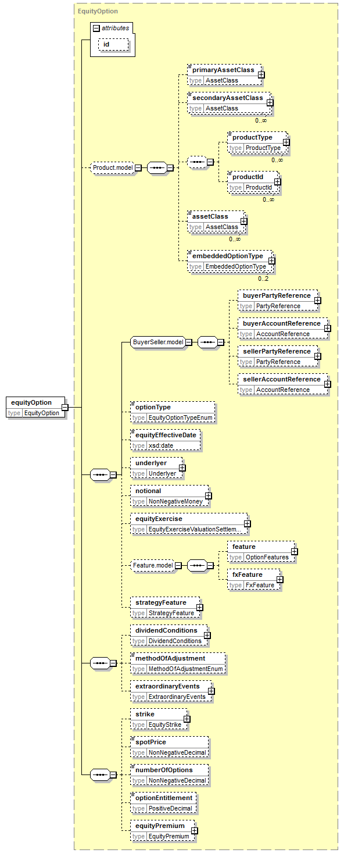The image size is (344, 853).
Task: Expand the underlyer element
Action: point(182,467)
